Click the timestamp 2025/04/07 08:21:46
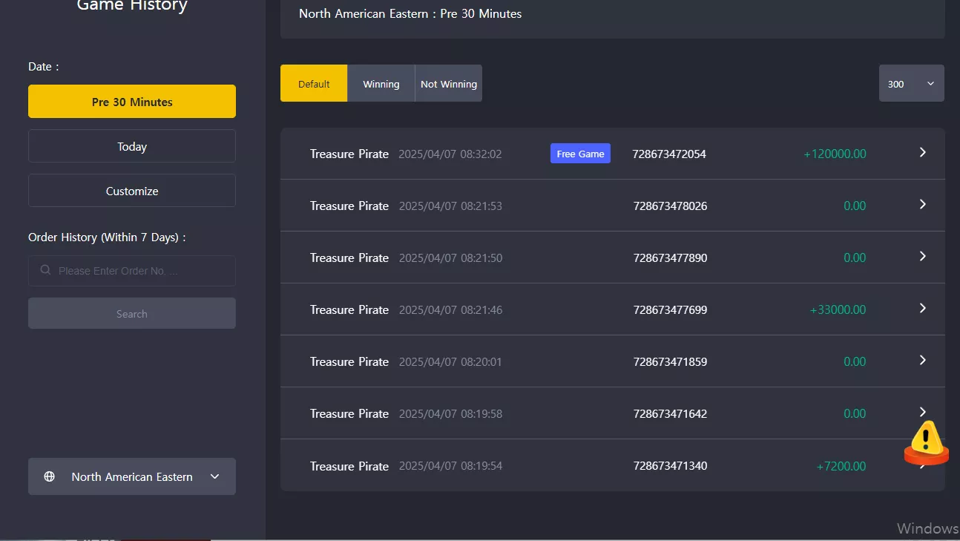960x541 pixels. 450,310
